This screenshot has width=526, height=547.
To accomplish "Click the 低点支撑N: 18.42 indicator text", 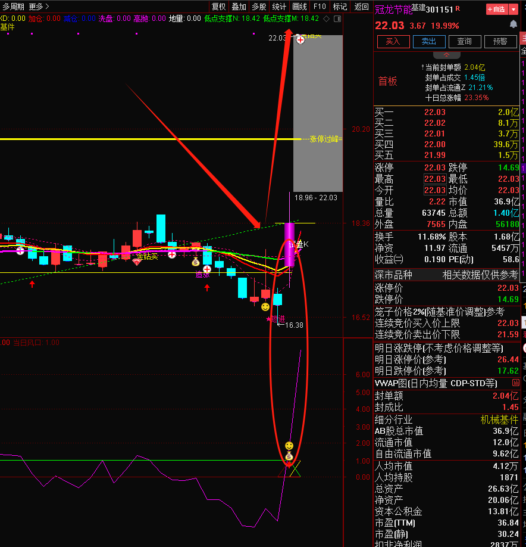I will 232,18.
